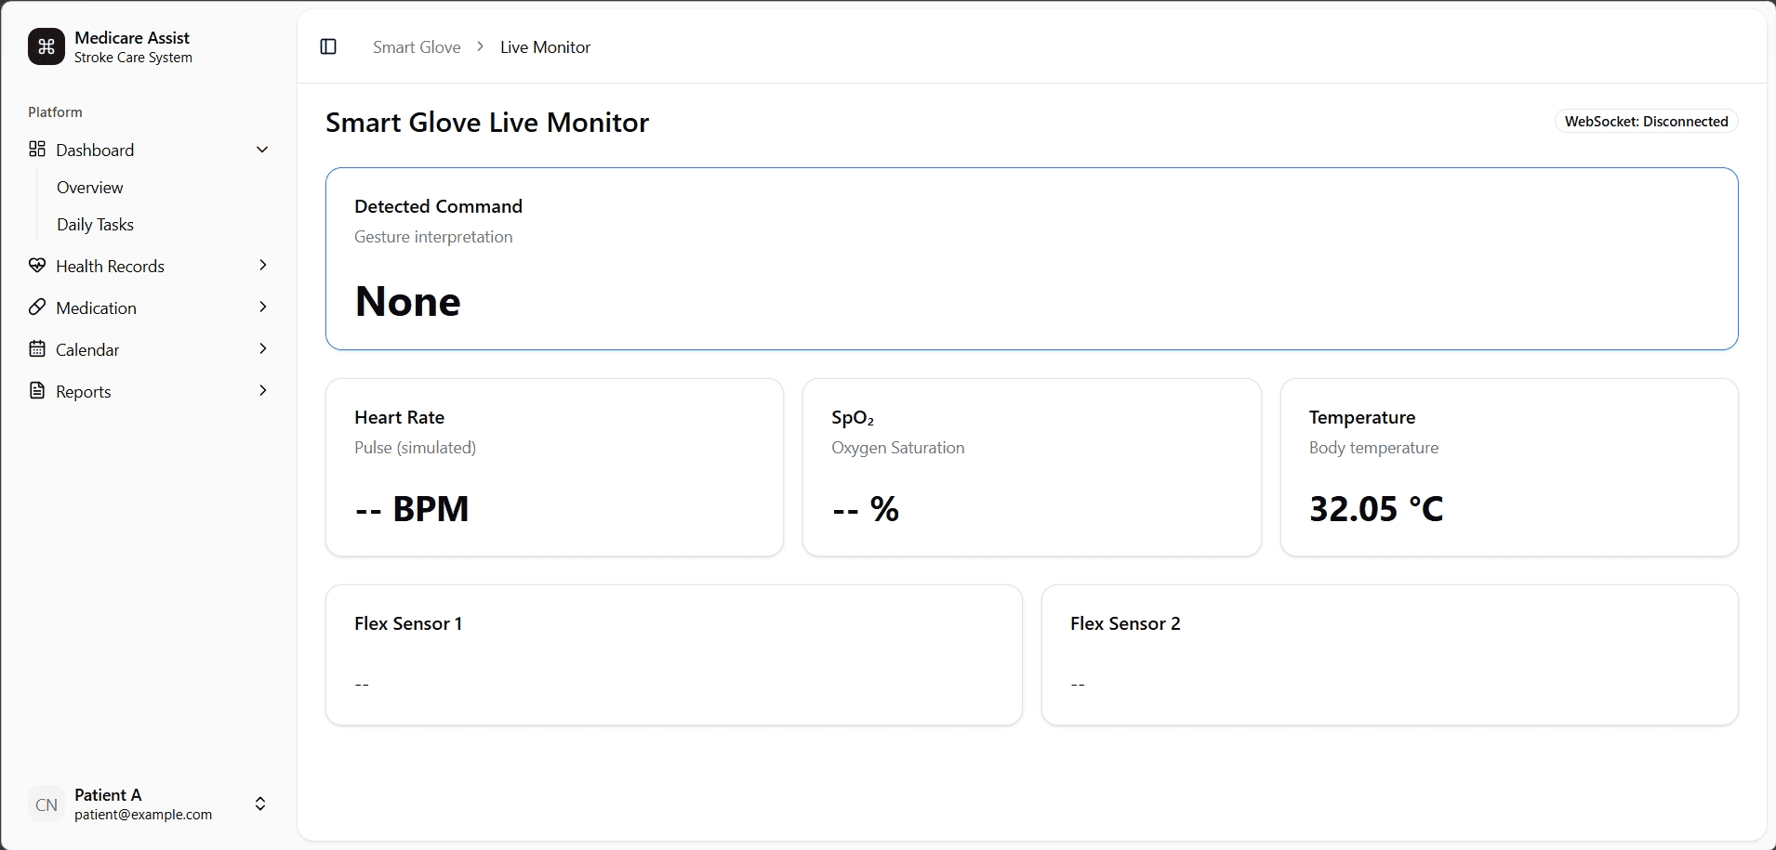Click the Reports document icon
The height and width of the screenshot is (850, 1776).
coord(37,390)
